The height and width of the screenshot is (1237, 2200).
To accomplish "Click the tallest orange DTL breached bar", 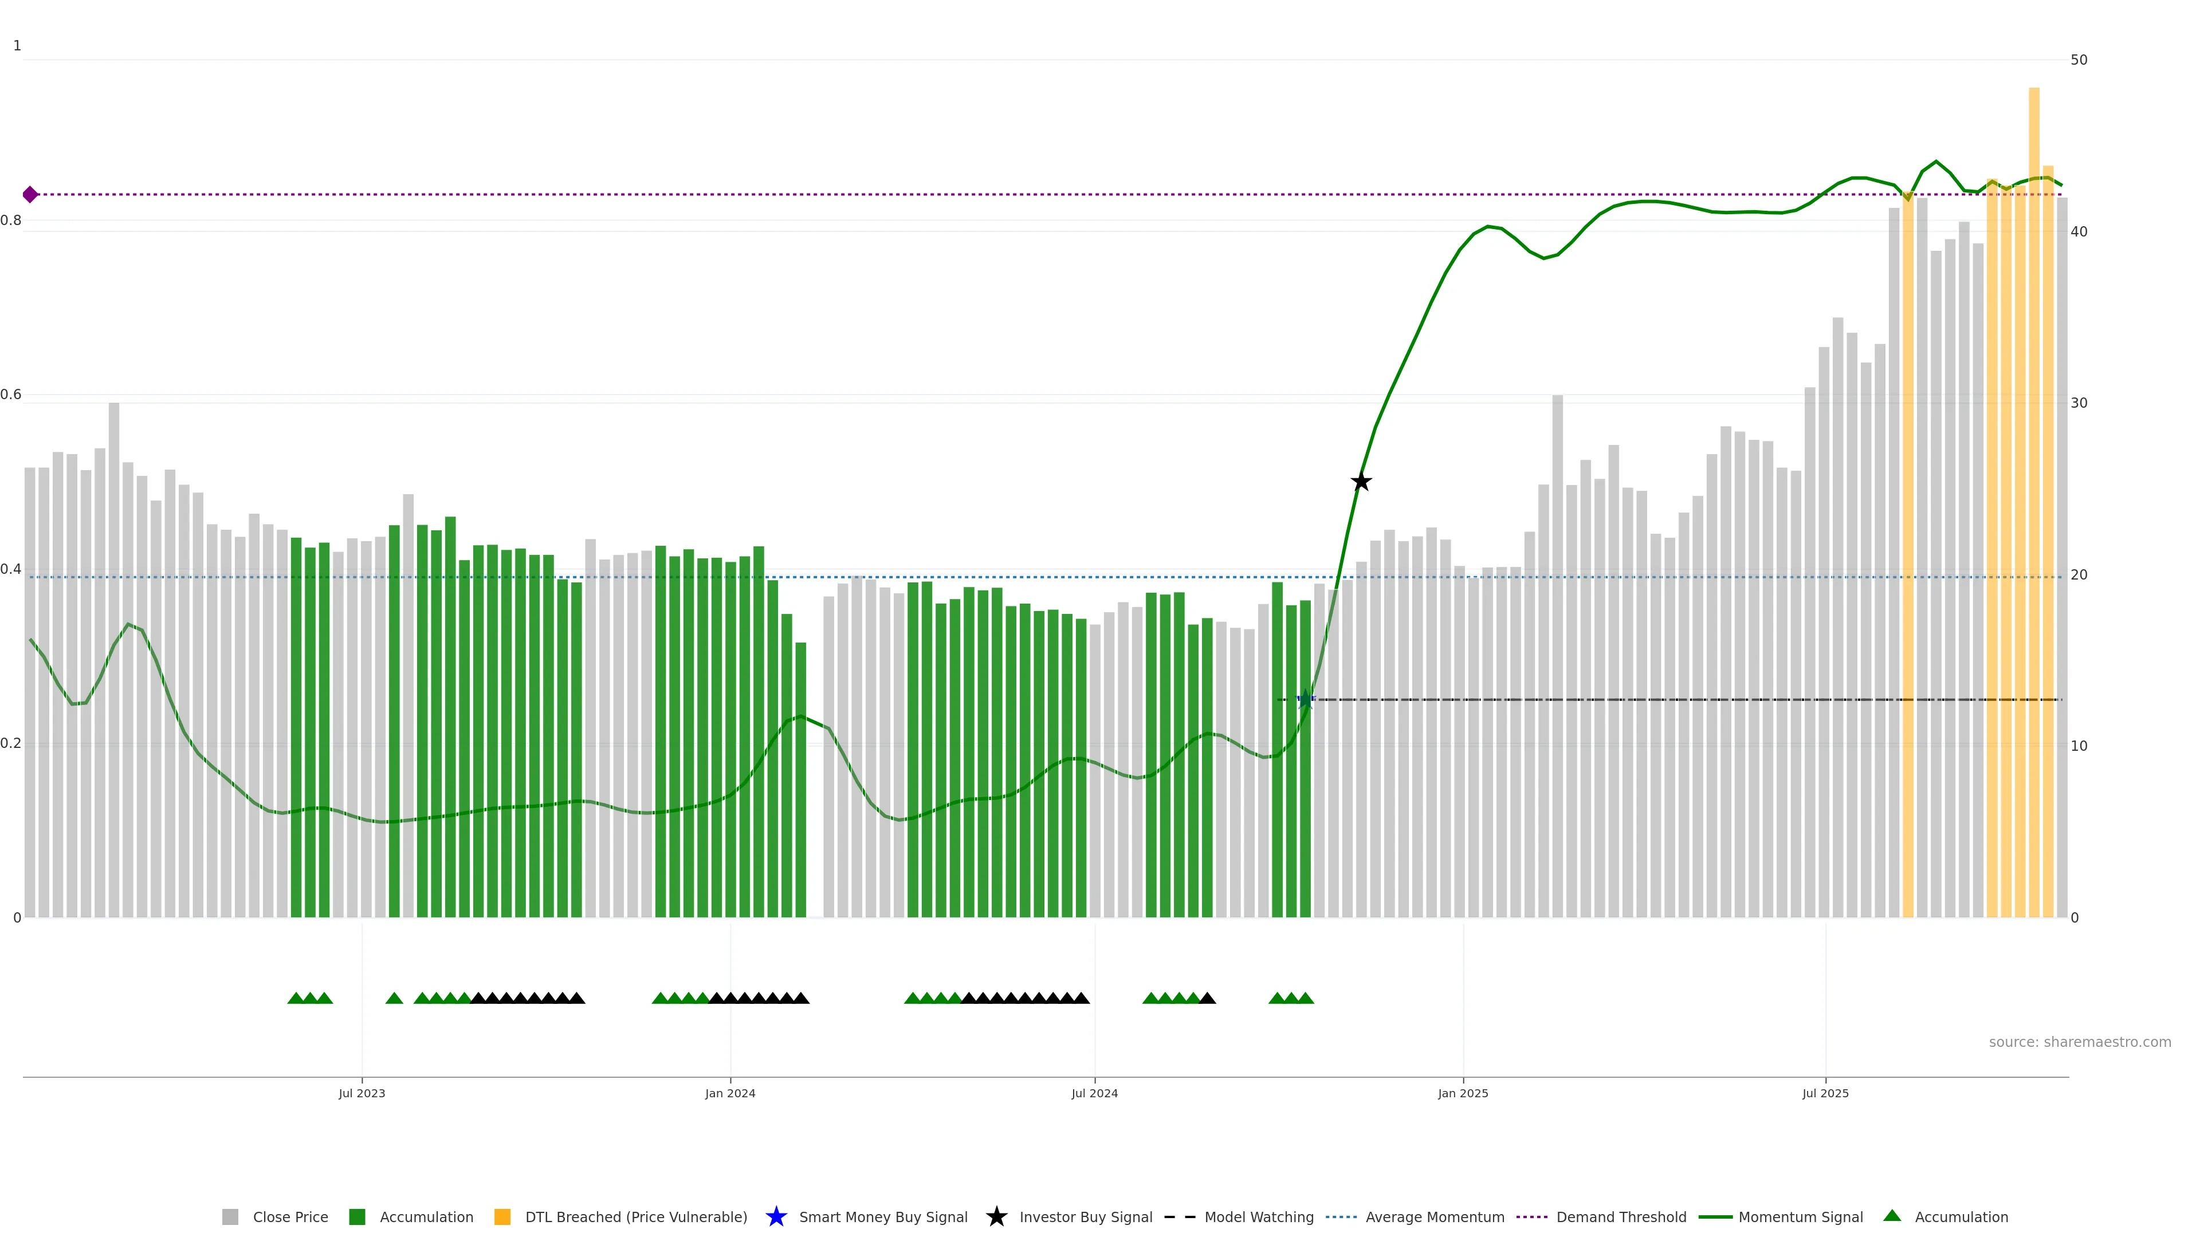I will click(x=2033, y=512).
